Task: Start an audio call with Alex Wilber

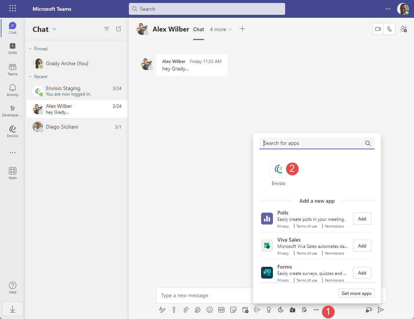Action: [390, 29]
